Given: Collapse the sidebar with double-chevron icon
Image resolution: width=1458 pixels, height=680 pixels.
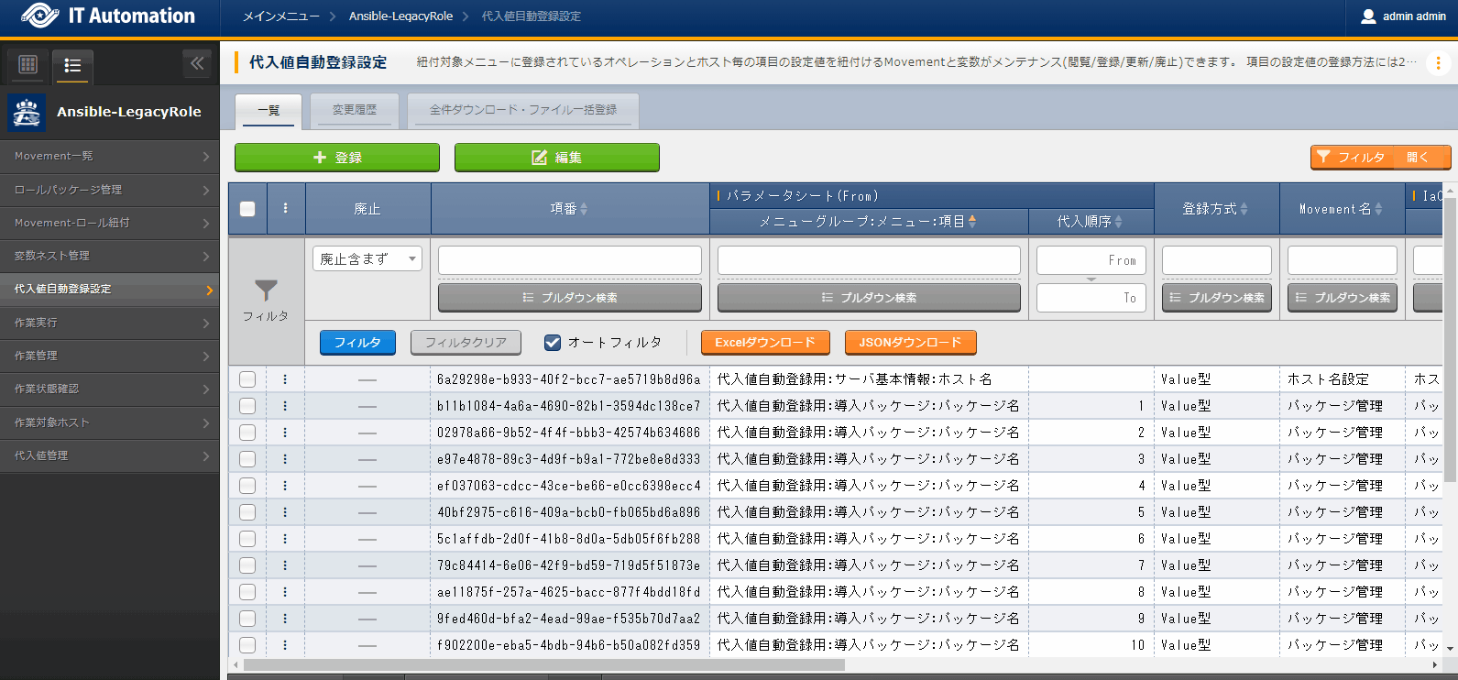Looking at the screenshot, I should (x=197, y=63).
